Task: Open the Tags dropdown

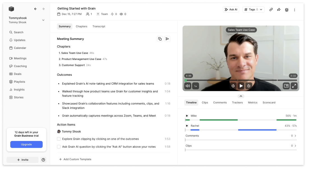Action: coord(253,10)
